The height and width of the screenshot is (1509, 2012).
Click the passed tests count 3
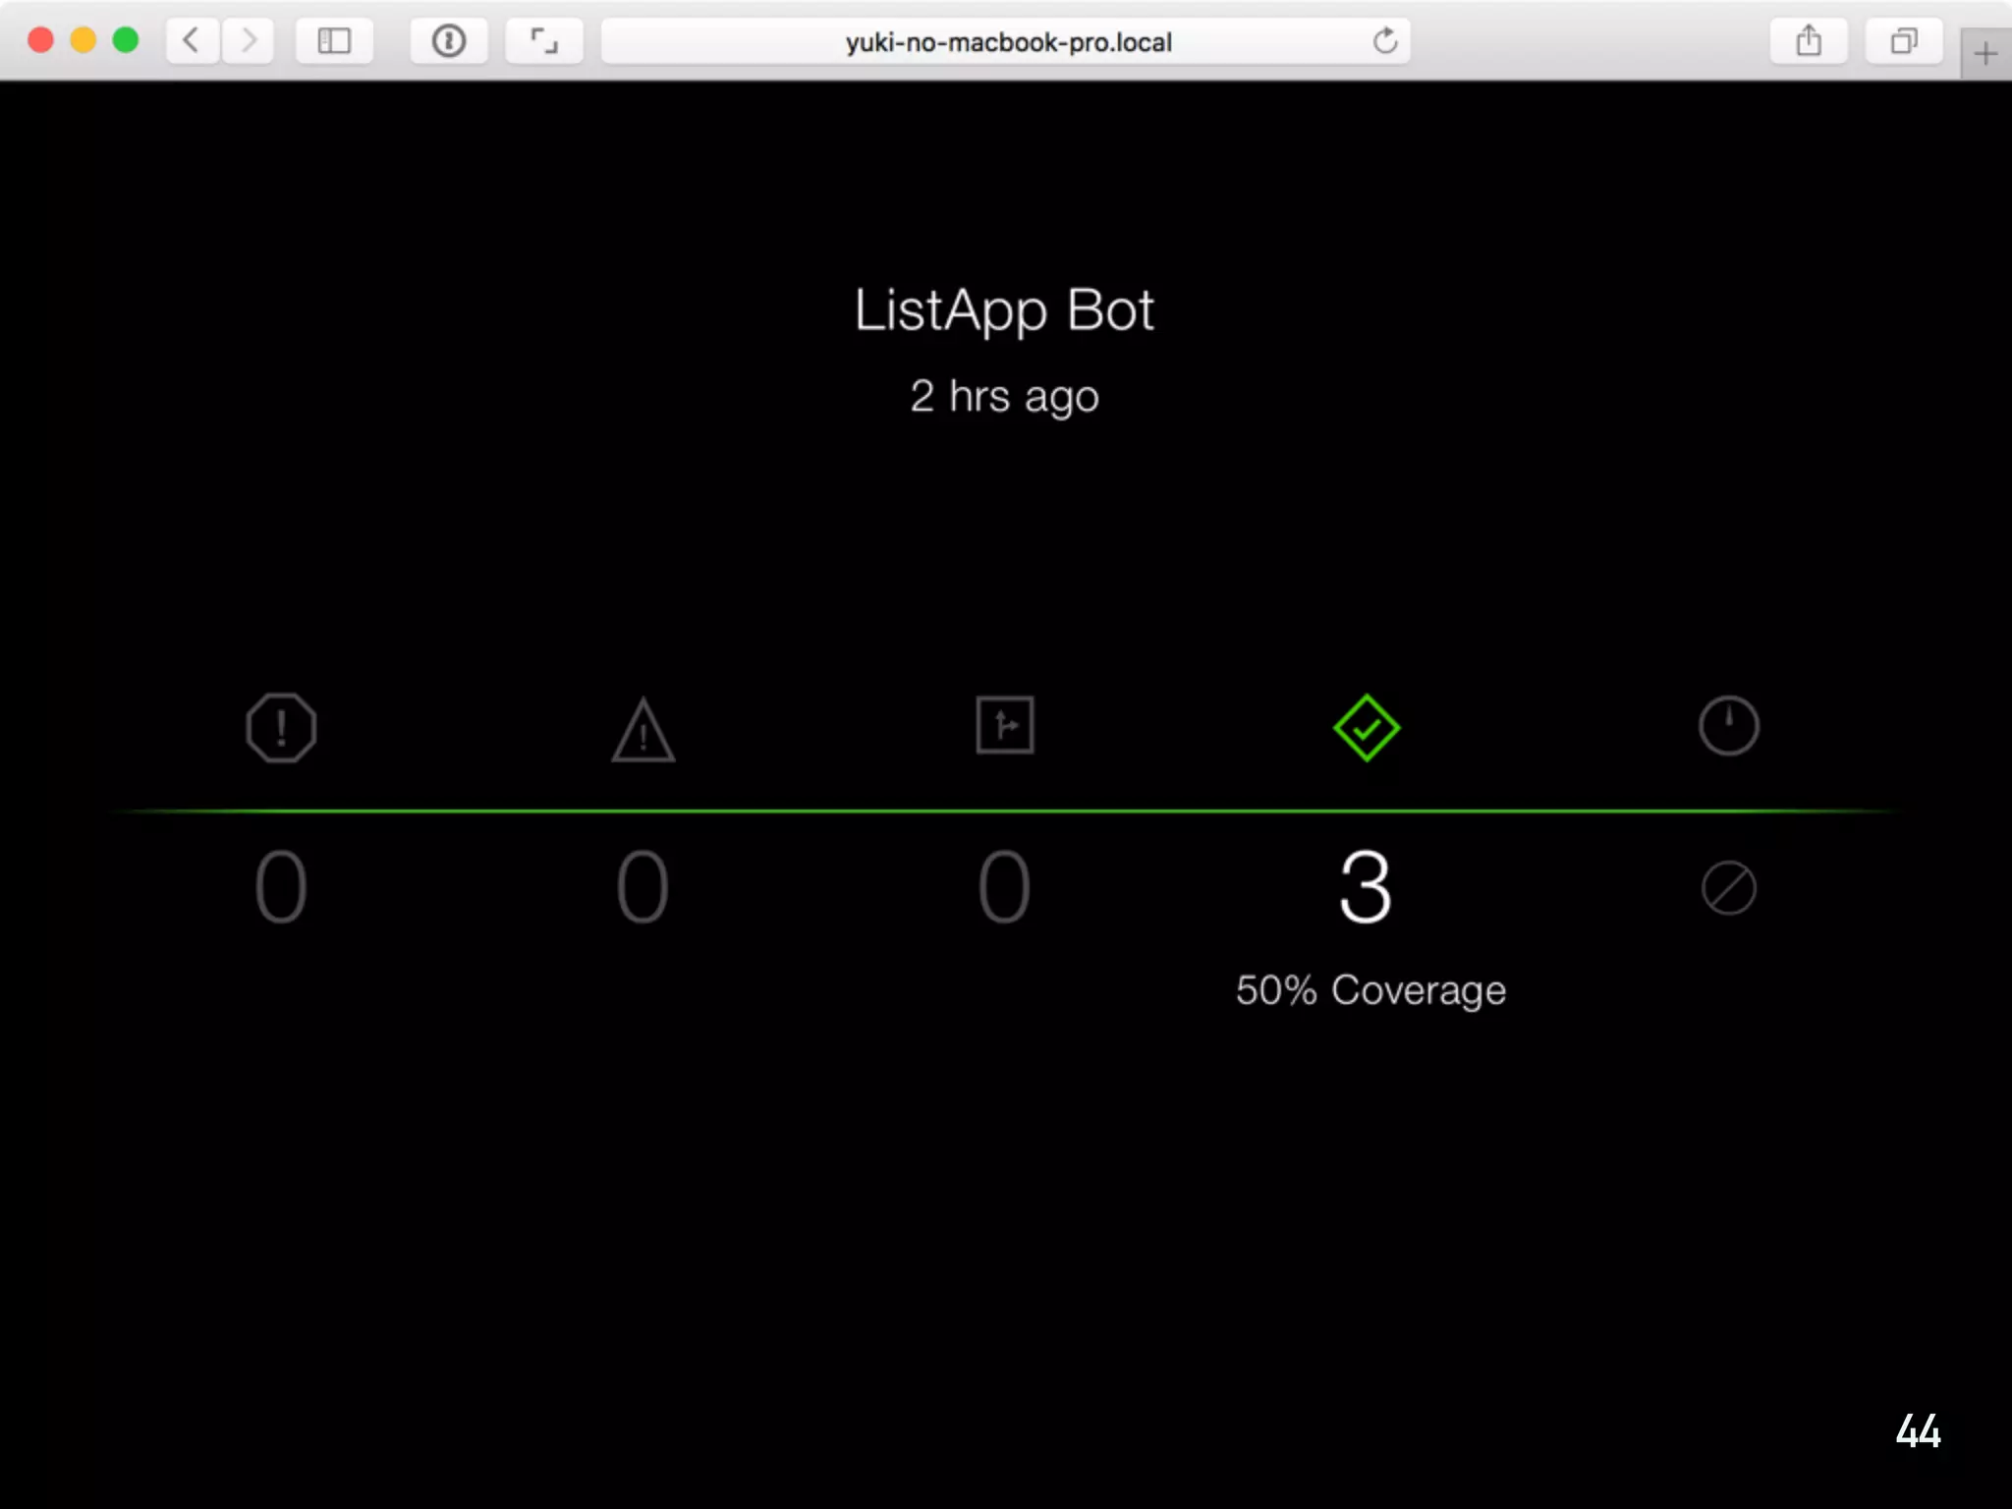(1366, 888)
